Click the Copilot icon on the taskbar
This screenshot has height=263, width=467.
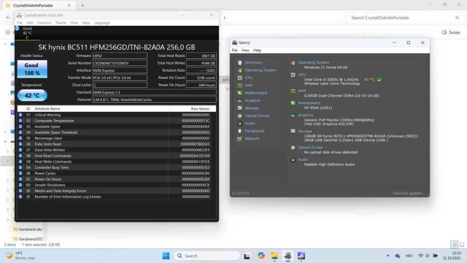coord(261,256)
